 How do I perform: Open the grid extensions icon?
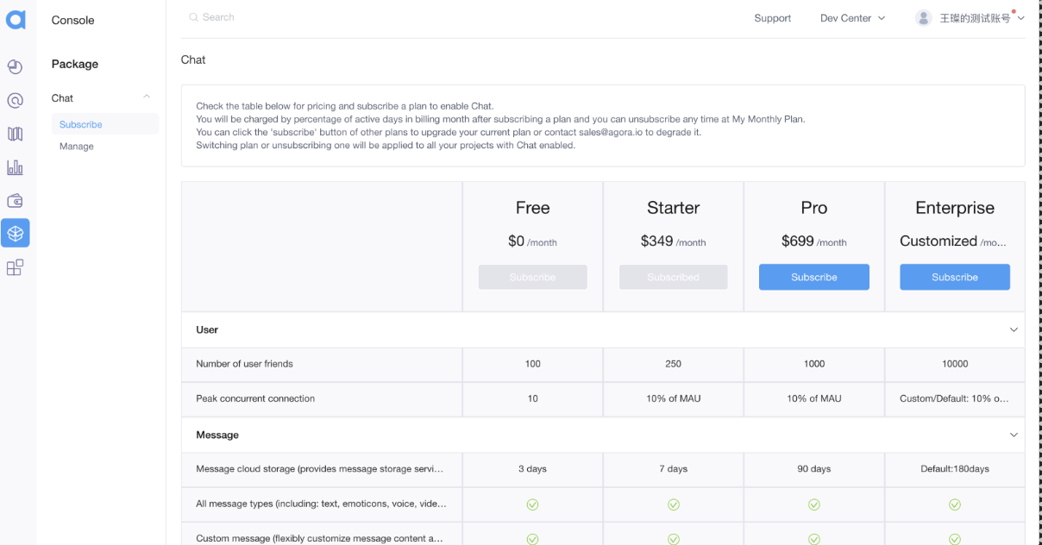pos(15,267)
